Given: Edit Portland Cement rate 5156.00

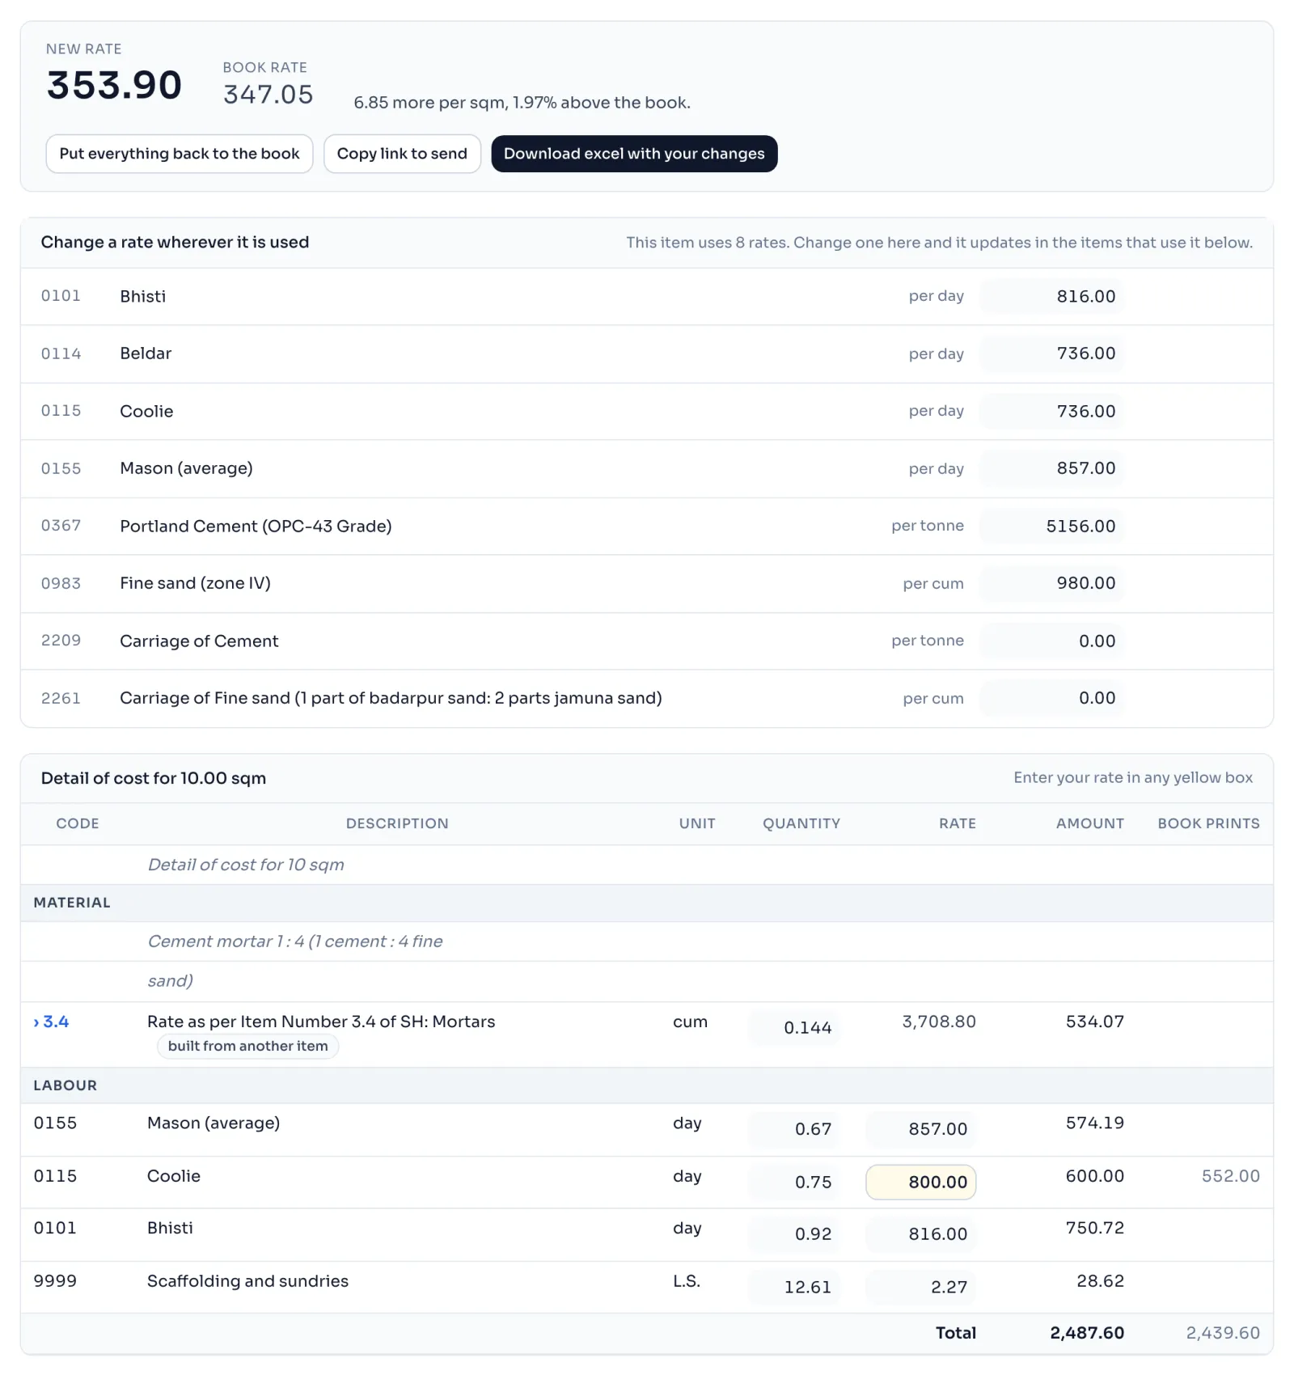Looking at the screenshot, I should click(1051, 526).
